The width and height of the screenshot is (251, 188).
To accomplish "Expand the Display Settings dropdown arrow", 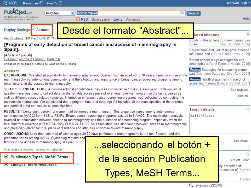I will point(33,30).
